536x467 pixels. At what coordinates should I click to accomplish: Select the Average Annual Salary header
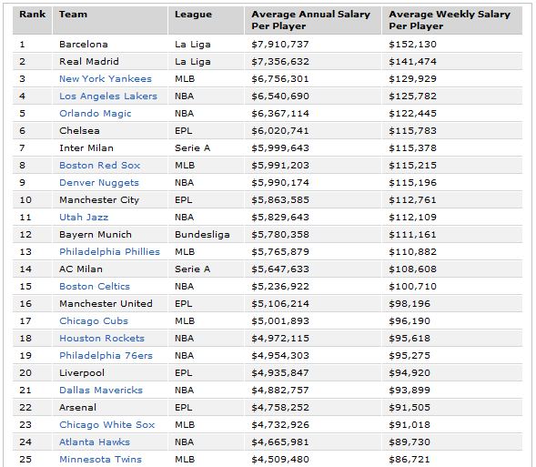pos(310,20)
